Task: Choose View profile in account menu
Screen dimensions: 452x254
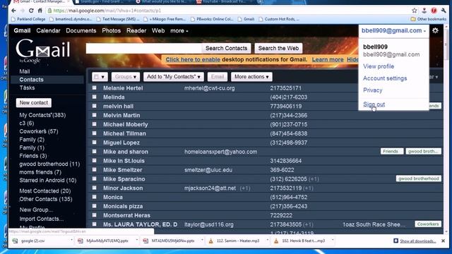Action: pyautogui.click(x=379, y=66)
